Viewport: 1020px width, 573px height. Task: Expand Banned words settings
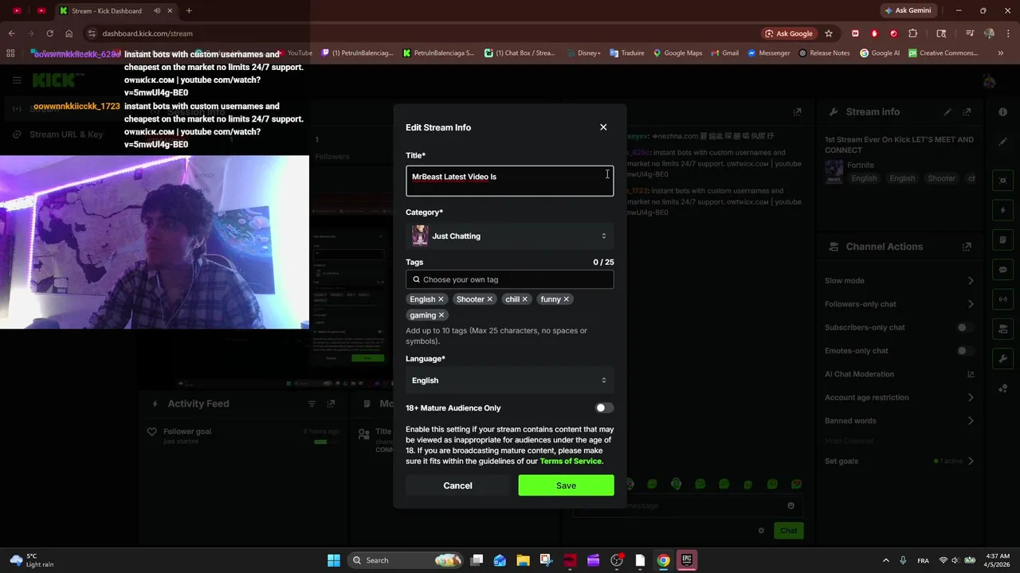[971, 421]
